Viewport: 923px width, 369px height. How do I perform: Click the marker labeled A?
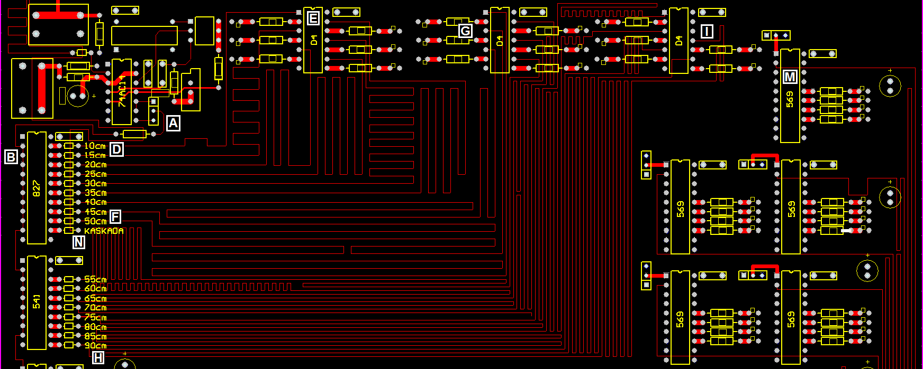coord(173,124)
